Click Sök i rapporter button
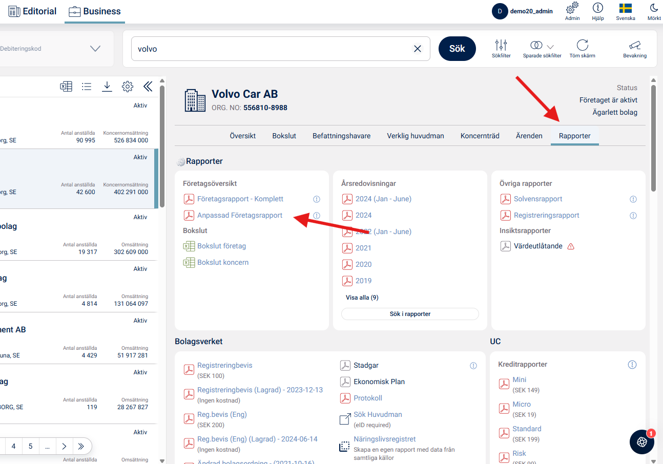Image resolution: width=663 pixels, height=464 pixels. (x=410, y=314)
